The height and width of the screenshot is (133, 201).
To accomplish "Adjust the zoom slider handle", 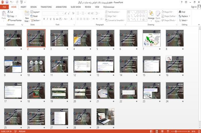I will 176,131.
